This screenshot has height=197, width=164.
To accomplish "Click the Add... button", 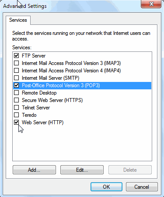I will pyautogui.click(x=34, y=170).
